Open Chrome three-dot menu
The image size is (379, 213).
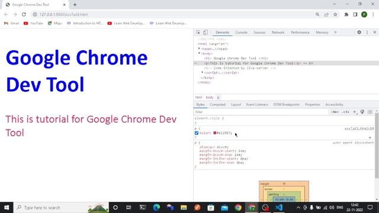(x=373, y=14)
